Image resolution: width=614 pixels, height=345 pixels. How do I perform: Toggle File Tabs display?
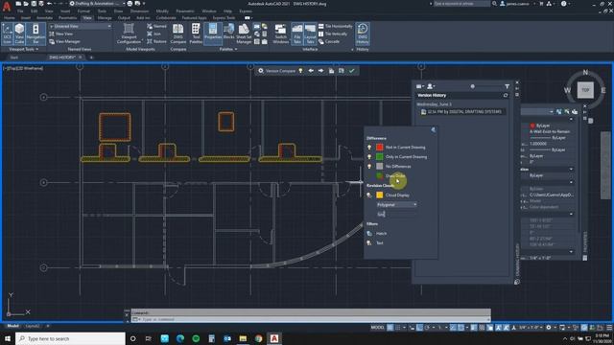(297, 34)
